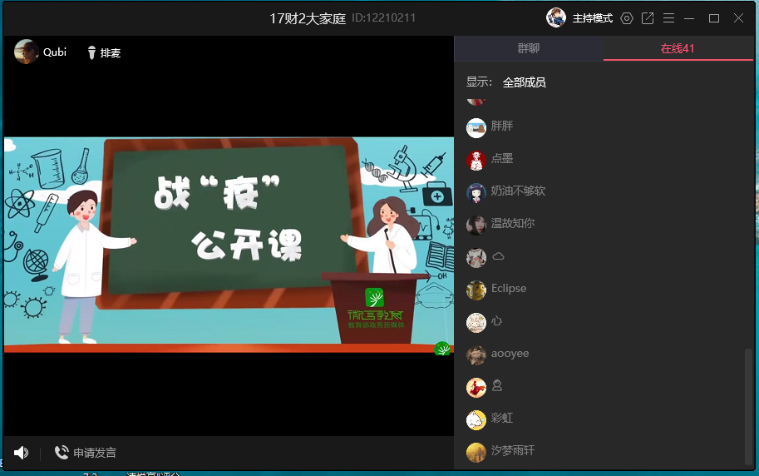Select member 奶油不够软

tap(518, 191)
